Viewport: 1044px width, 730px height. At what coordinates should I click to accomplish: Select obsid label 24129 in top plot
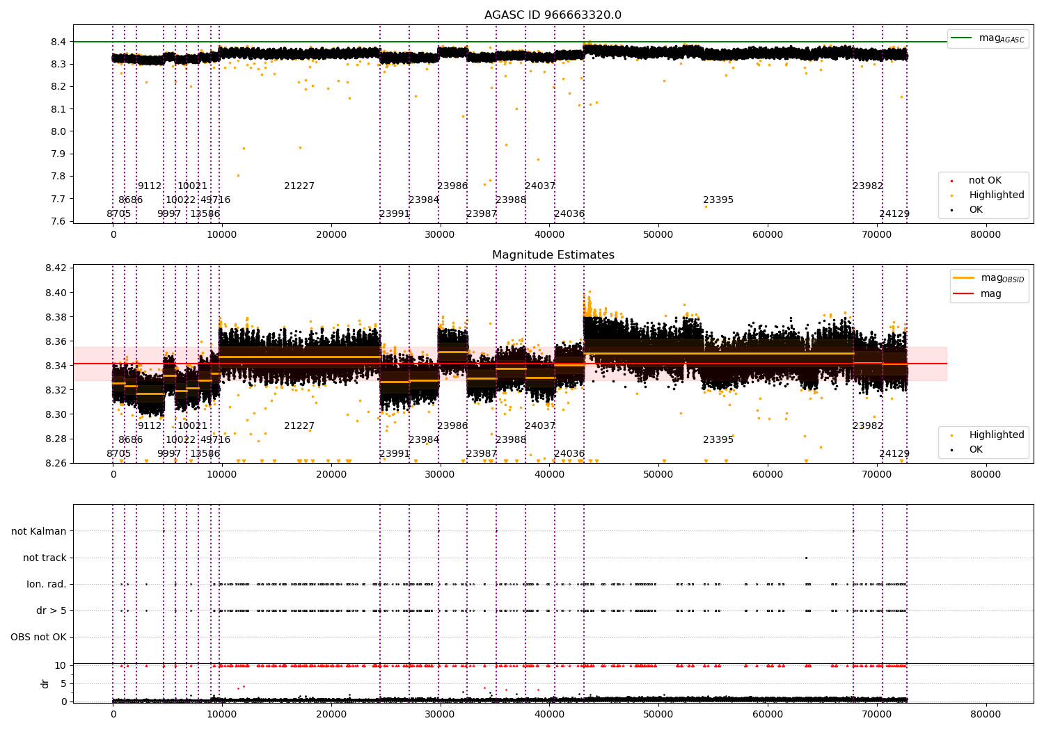(894, 214)
